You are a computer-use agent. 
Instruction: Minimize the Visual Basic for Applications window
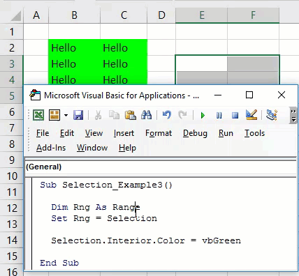pos(218,95)
